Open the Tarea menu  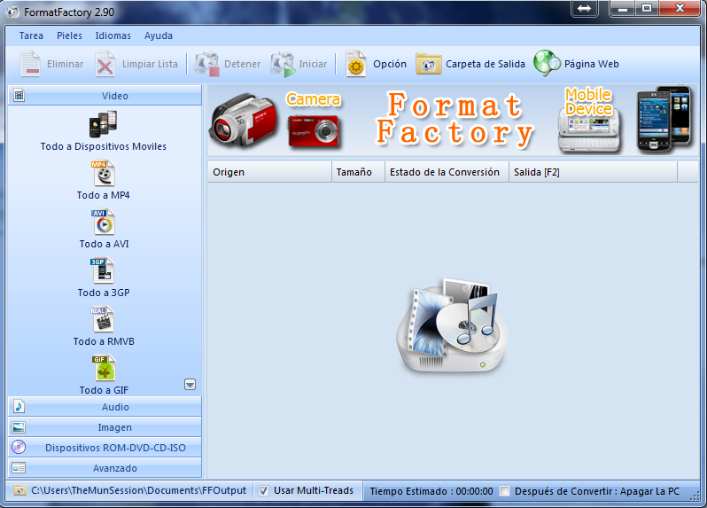[x=31, y=35]
